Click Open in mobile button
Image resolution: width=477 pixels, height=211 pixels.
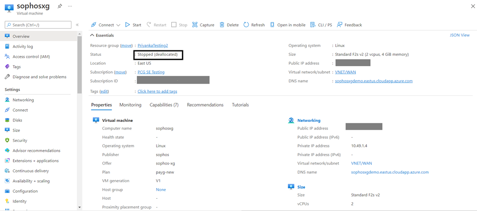[288, 25]
